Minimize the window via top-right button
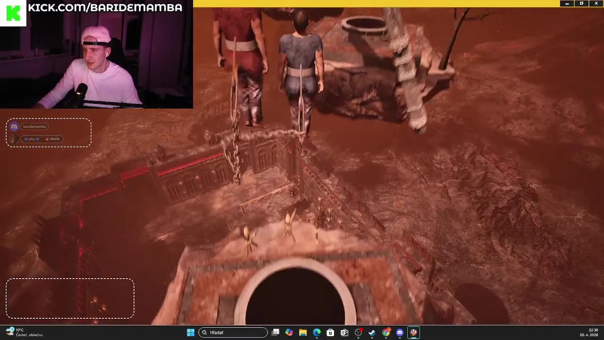The height and width of the screenshot is (340, 604). [567, 3]
